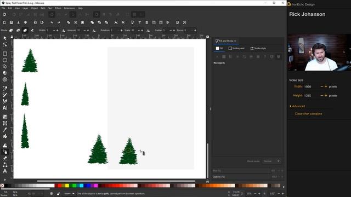The width and height of the screenshot is (351, 197).
Task: Toggle pressure for spray Amount
Action: (94, 30)
